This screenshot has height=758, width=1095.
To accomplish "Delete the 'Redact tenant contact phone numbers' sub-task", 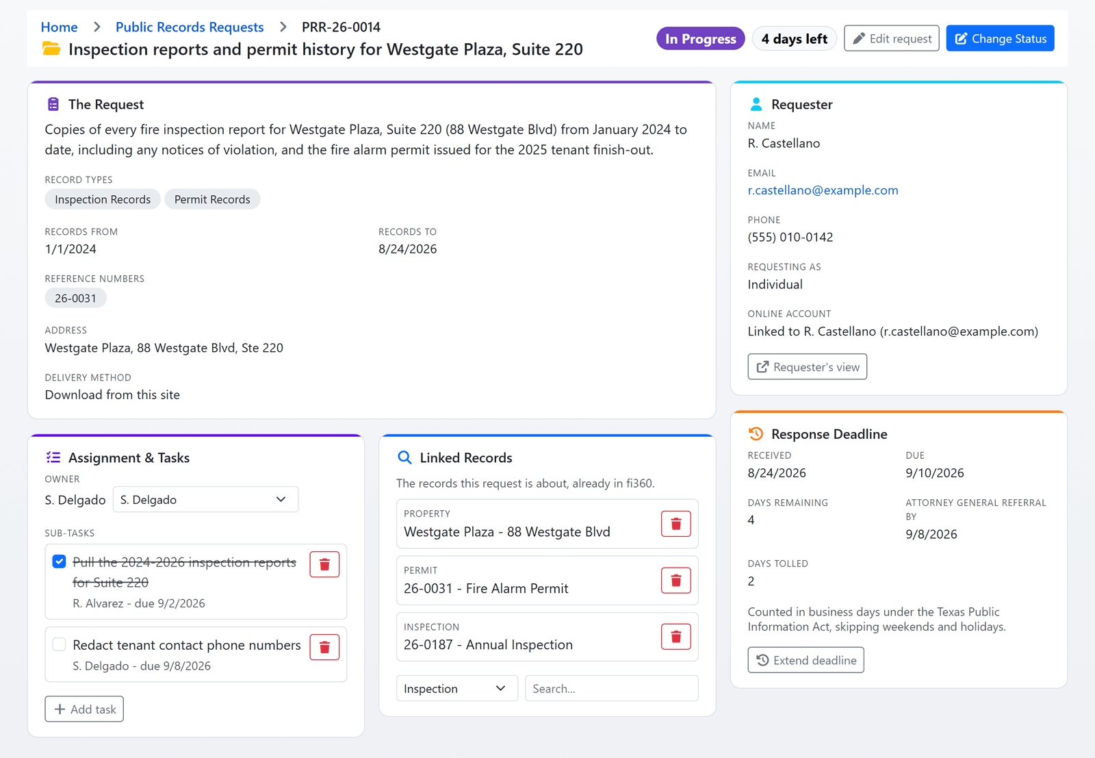I will click(324, 647).
